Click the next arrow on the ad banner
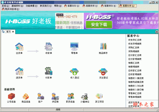The width and height of the screenshot is (159, 112). click(x=61, y=15)
